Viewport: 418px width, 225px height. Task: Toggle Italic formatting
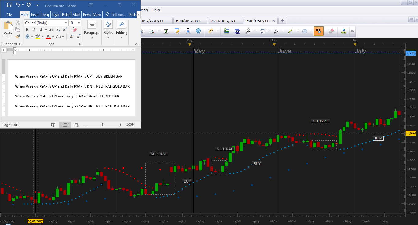34,30
